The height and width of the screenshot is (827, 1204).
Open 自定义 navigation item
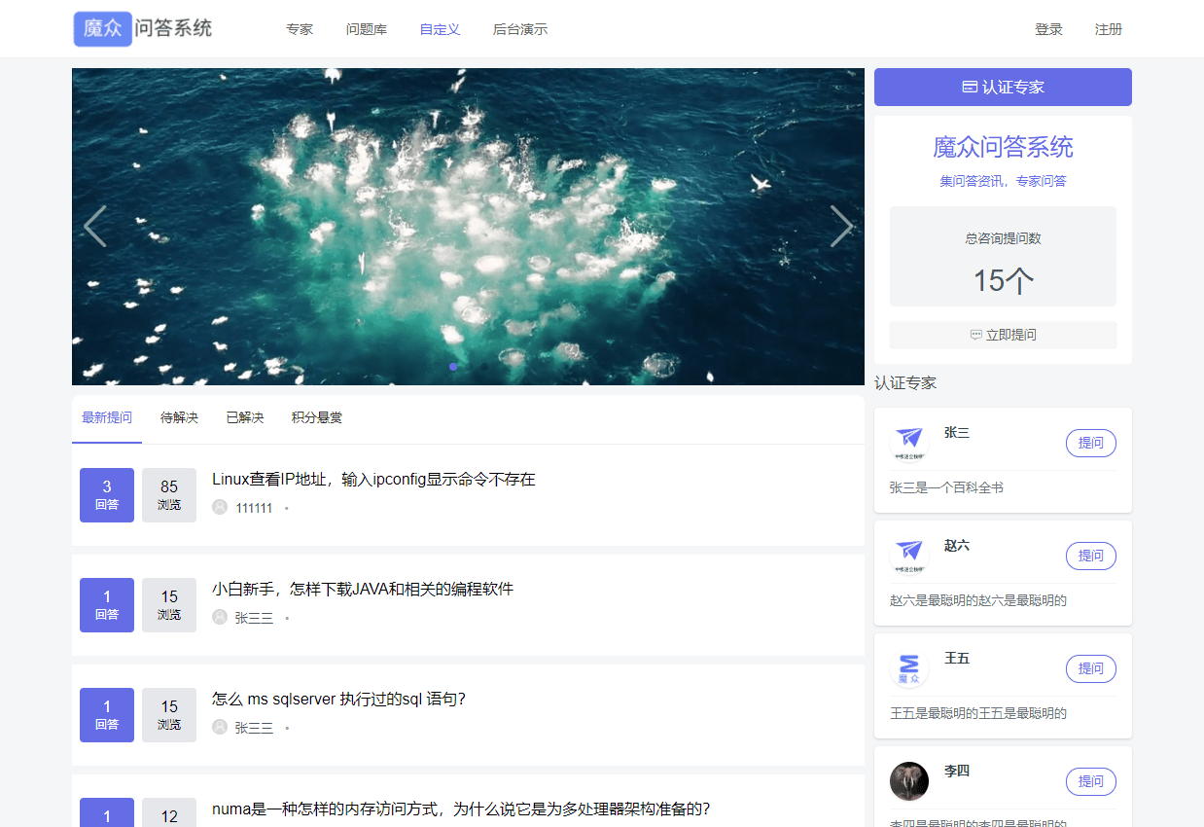pos(440,29)
